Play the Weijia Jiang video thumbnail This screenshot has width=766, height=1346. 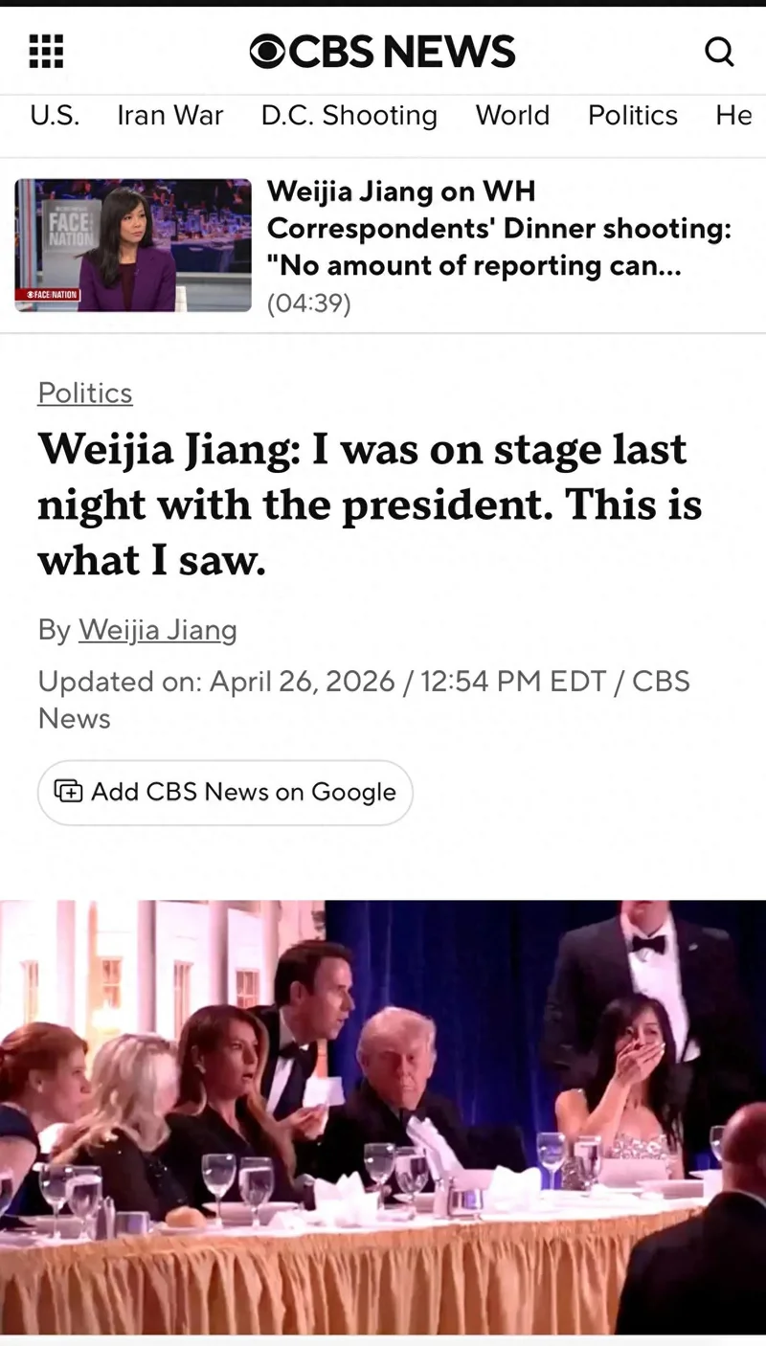point(133,245)
